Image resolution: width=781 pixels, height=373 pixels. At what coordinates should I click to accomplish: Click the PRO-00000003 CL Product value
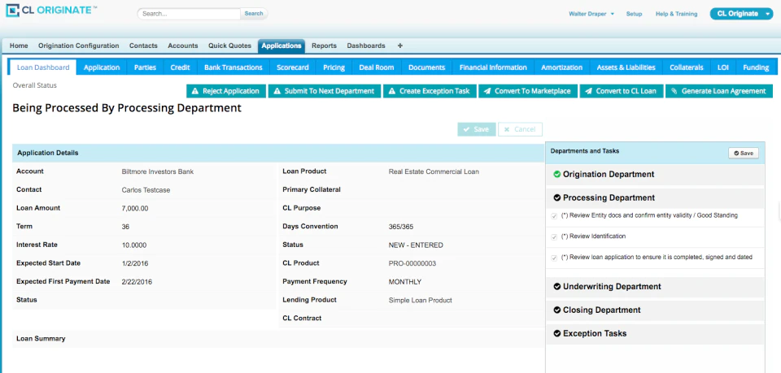coord(412,263)
